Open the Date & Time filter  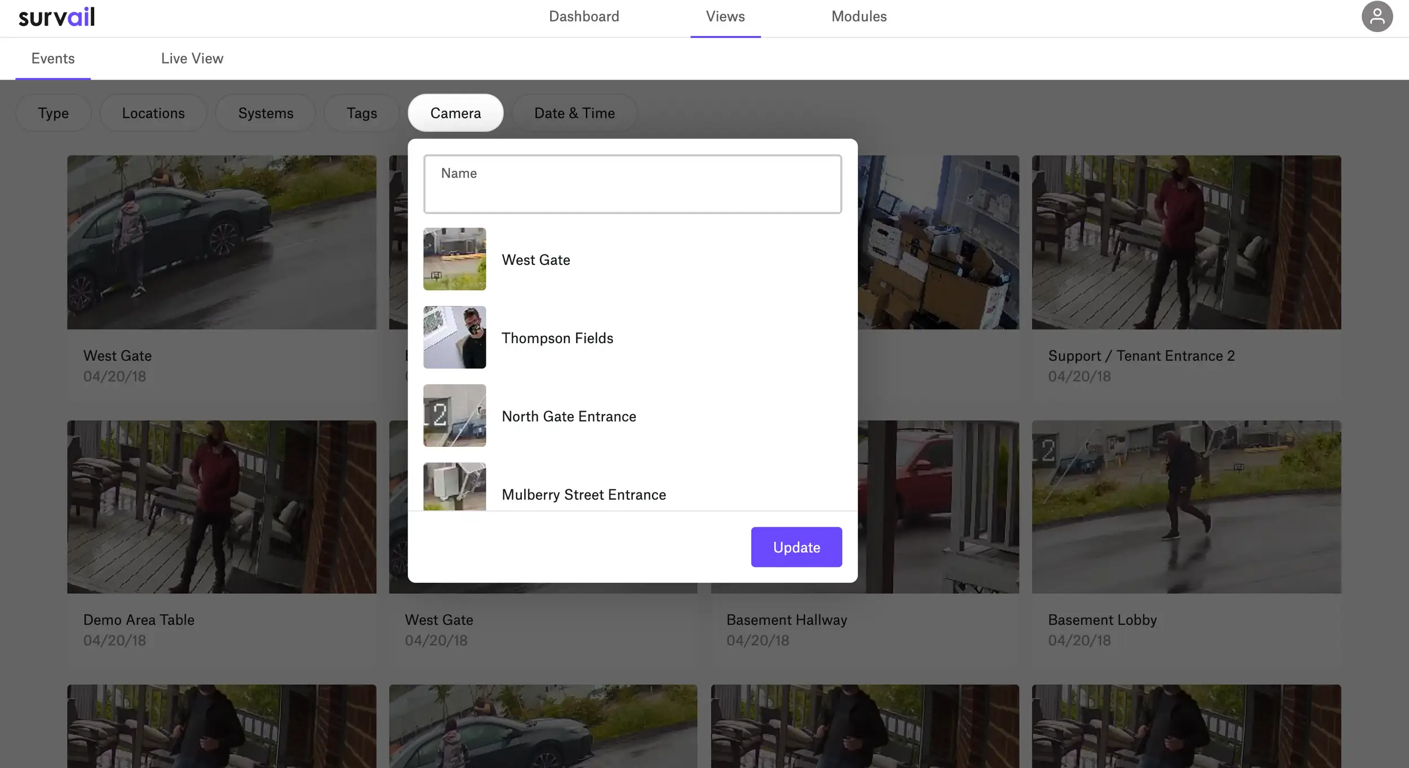[574, 113]
